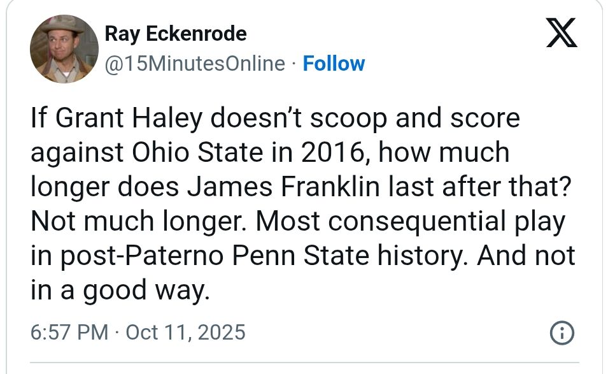Screen dimensions: 608x374
Task: Click the closing words in a good way.
Action: (x=120, y=290)
